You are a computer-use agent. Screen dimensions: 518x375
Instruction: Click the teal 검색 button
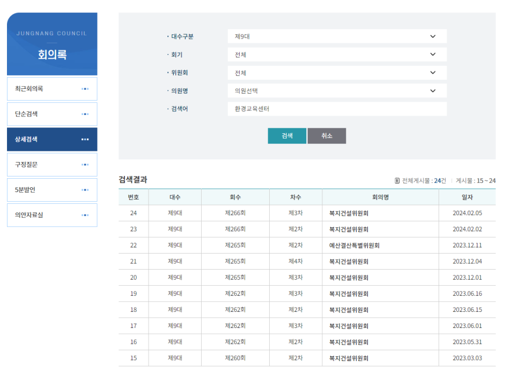coord(287,136)
